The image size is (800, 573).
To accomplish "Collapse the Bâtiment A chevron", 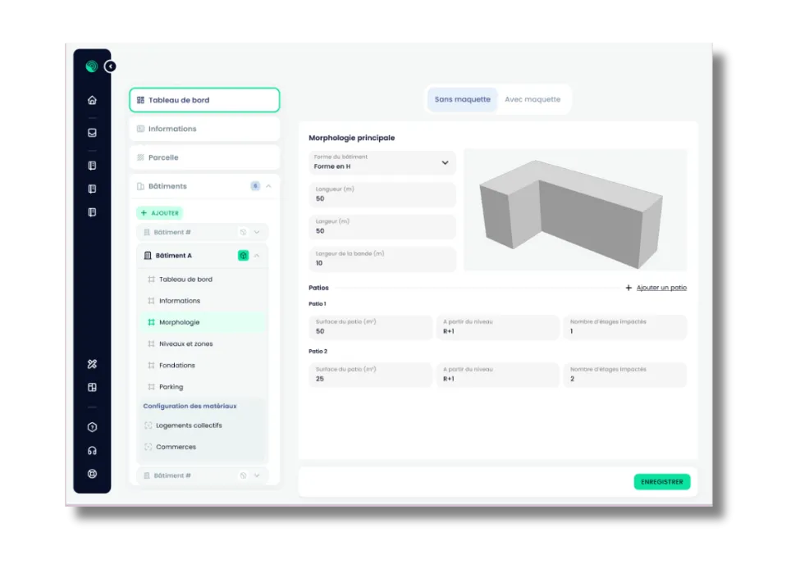I will pos(257,256).
